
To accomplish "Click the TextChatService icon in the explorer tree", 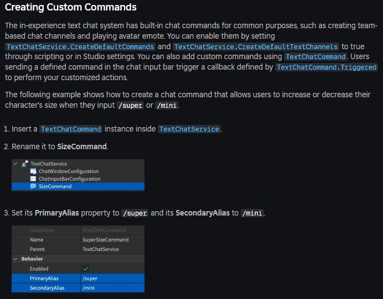I will [x=24, y=164].
